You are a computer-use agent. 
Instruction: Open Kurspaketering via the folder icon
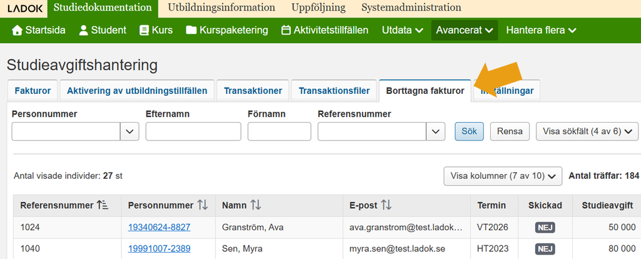[x=192, y=30]
